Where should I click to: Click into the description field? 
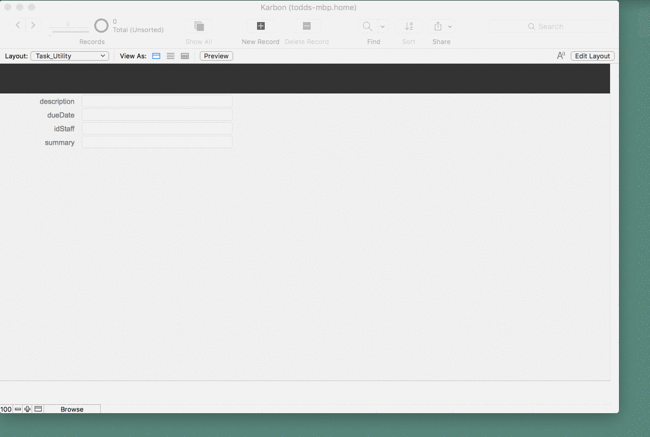coord(157,101)
